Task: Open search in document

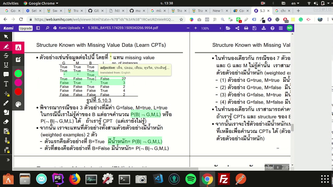Action: (x=47, y=28)
